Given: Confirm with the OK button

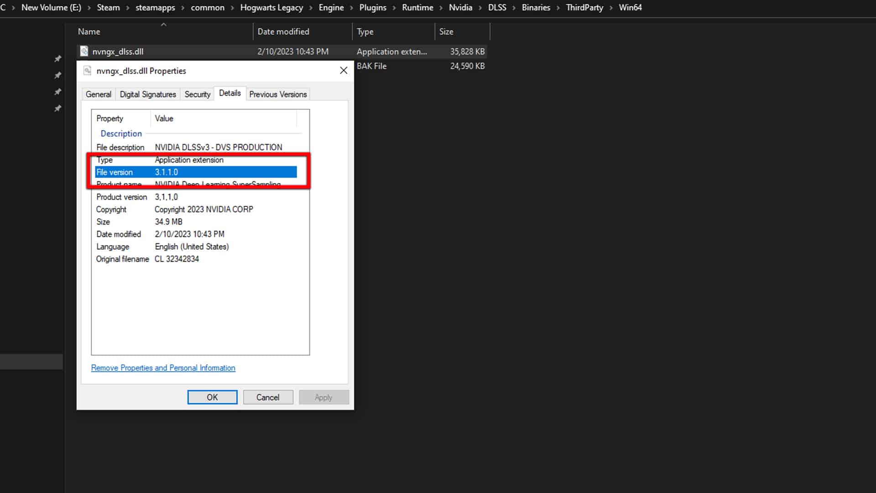Looking at the screenshot, I should [212, 397].
